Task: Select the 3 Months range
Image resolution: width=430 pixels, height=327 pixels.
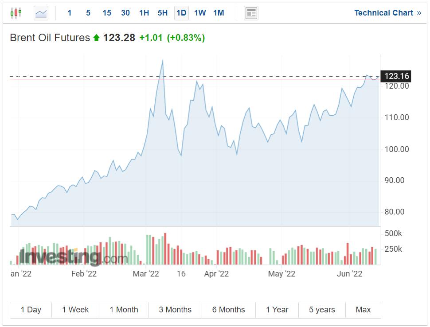Action: pos(175,310)
